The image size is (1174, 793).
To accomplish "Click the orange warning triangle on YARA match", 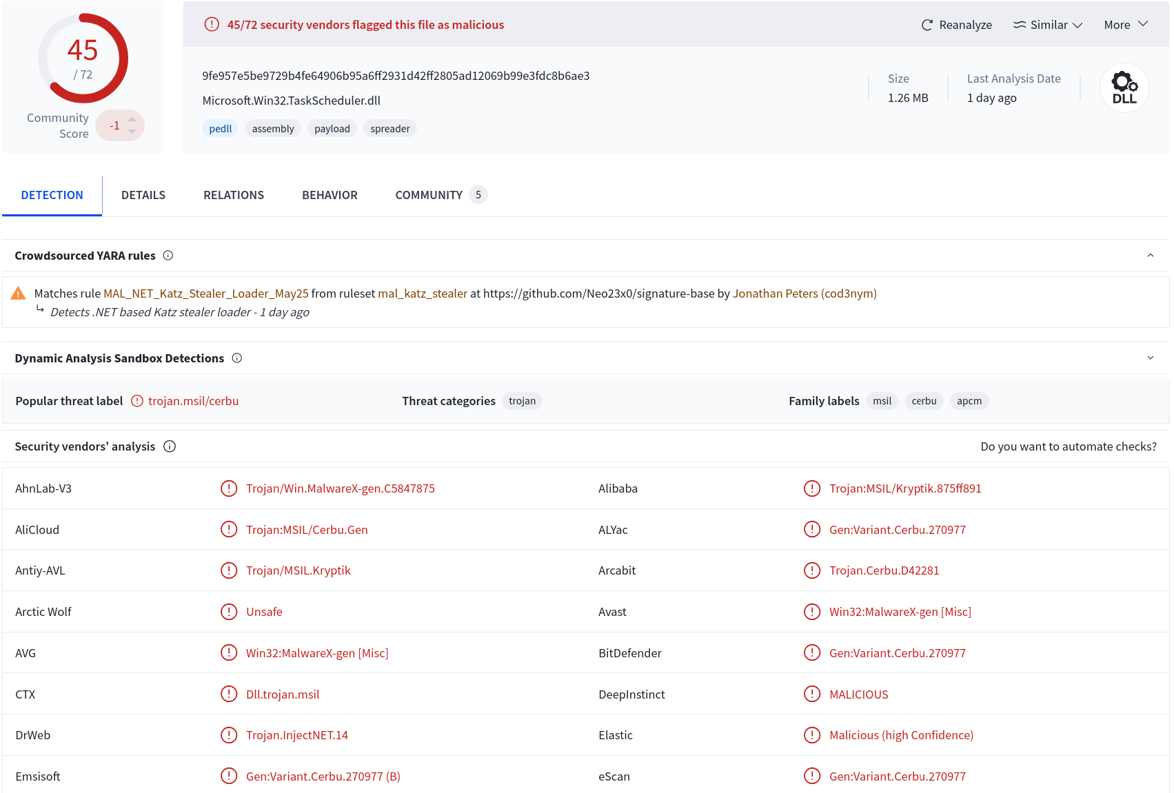I will [18, 293].
